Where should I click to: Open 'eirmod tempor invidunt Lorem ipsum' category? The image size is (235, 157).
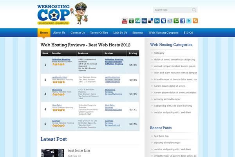(x=175, y=66)
